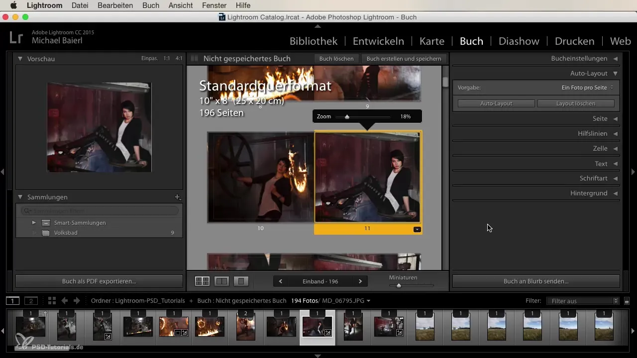Open the Karte module
This screenshot has height=358, width=637.
432,41
